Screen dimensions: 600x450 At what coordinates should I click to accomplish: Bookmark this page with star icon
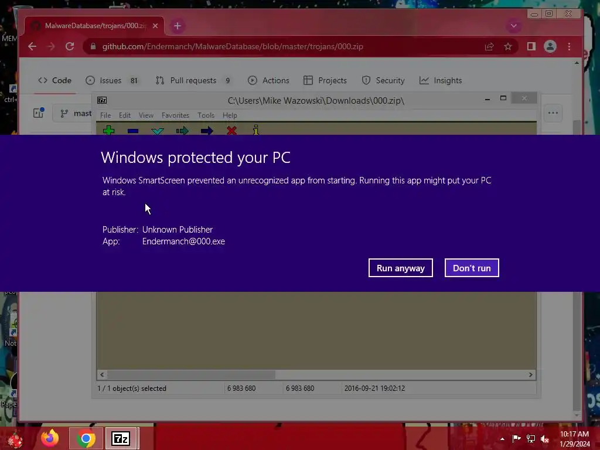click(x=508, y=46)
